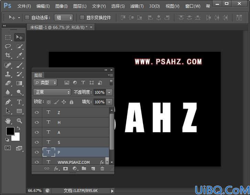Viewport: 250px width, 195px height.
Task: Open the 填充 slider dropdown arrow
Action: [109, 102]
